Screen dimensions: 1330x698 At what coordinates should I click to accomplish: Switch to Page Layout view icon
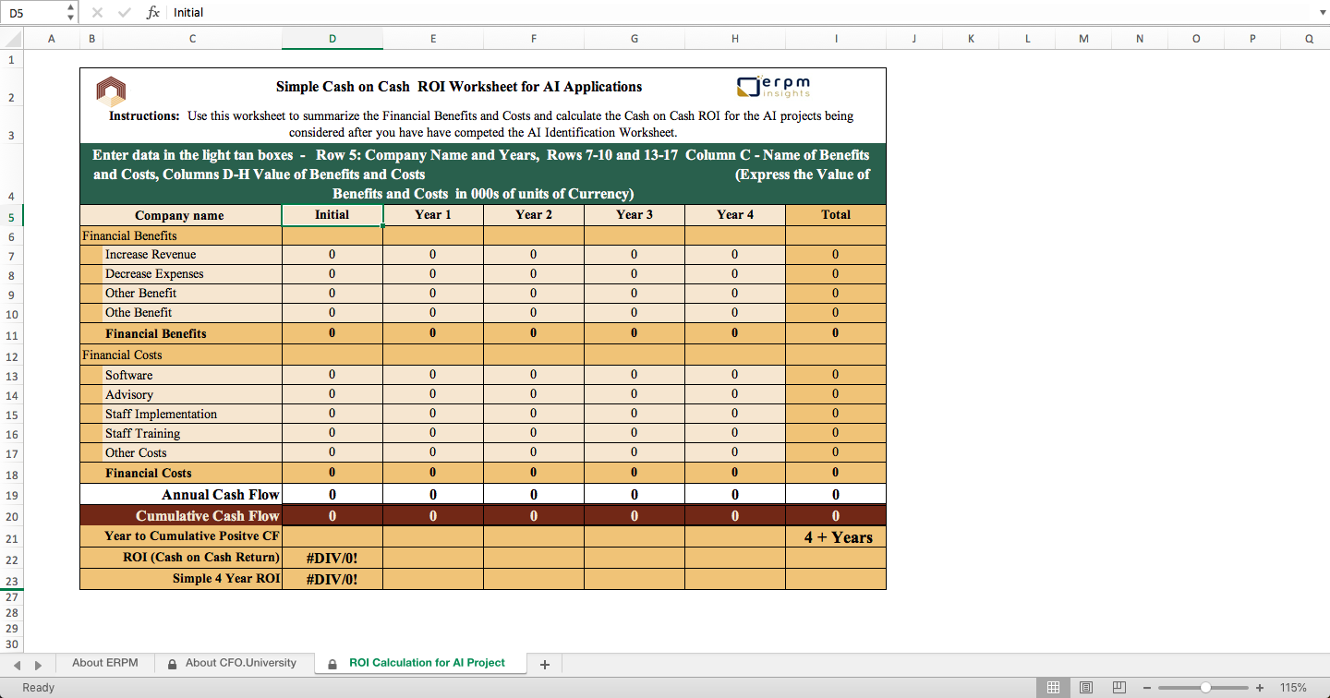click(x=1086, y=688)
